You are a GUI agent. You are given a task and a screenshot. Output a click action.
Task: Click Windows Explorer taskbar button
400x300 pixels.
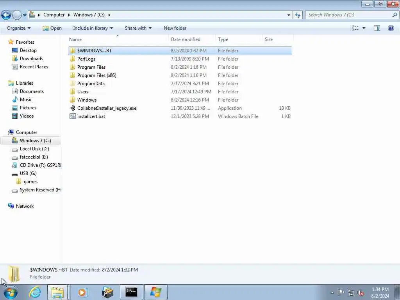point(57,292)
